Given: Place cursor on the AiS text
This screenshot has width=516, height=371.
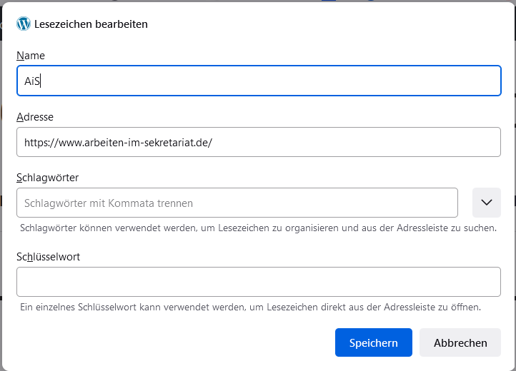Looking at the screenshot, I should click(x=32, y=81).
